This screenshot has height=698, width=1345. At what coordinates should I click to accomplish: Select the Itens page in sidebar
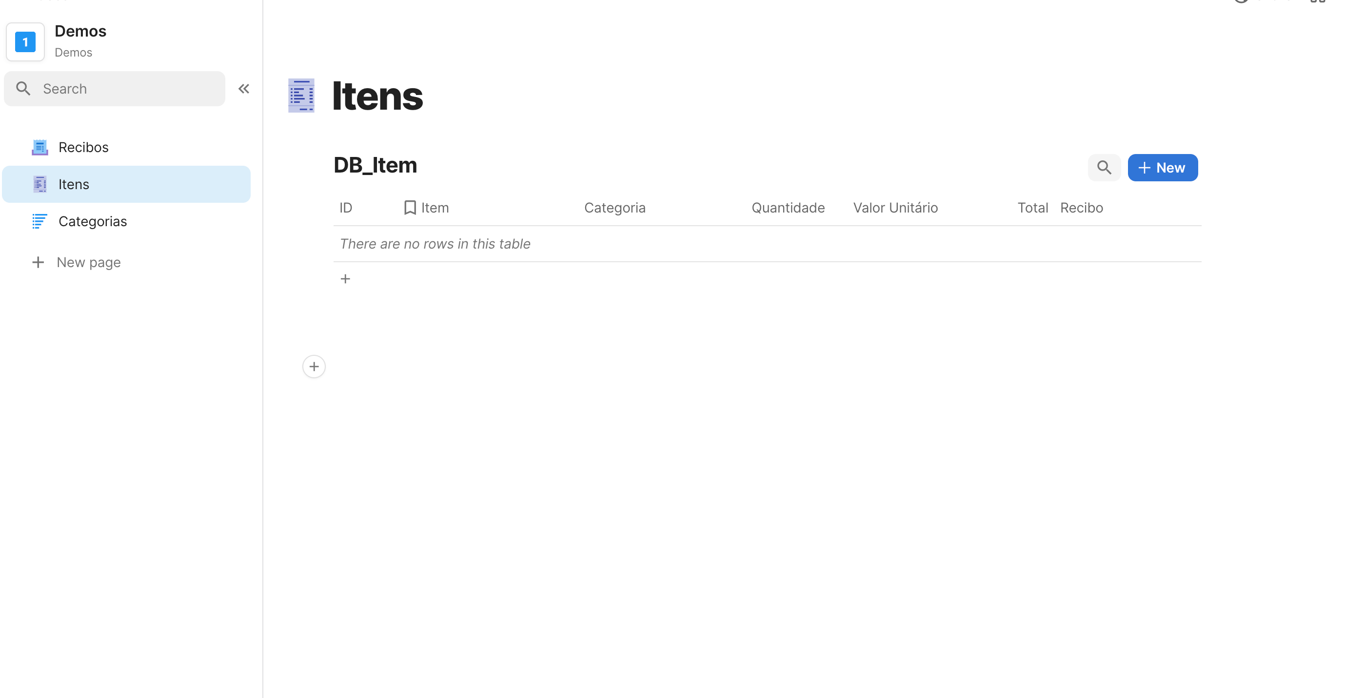point(74,184)
